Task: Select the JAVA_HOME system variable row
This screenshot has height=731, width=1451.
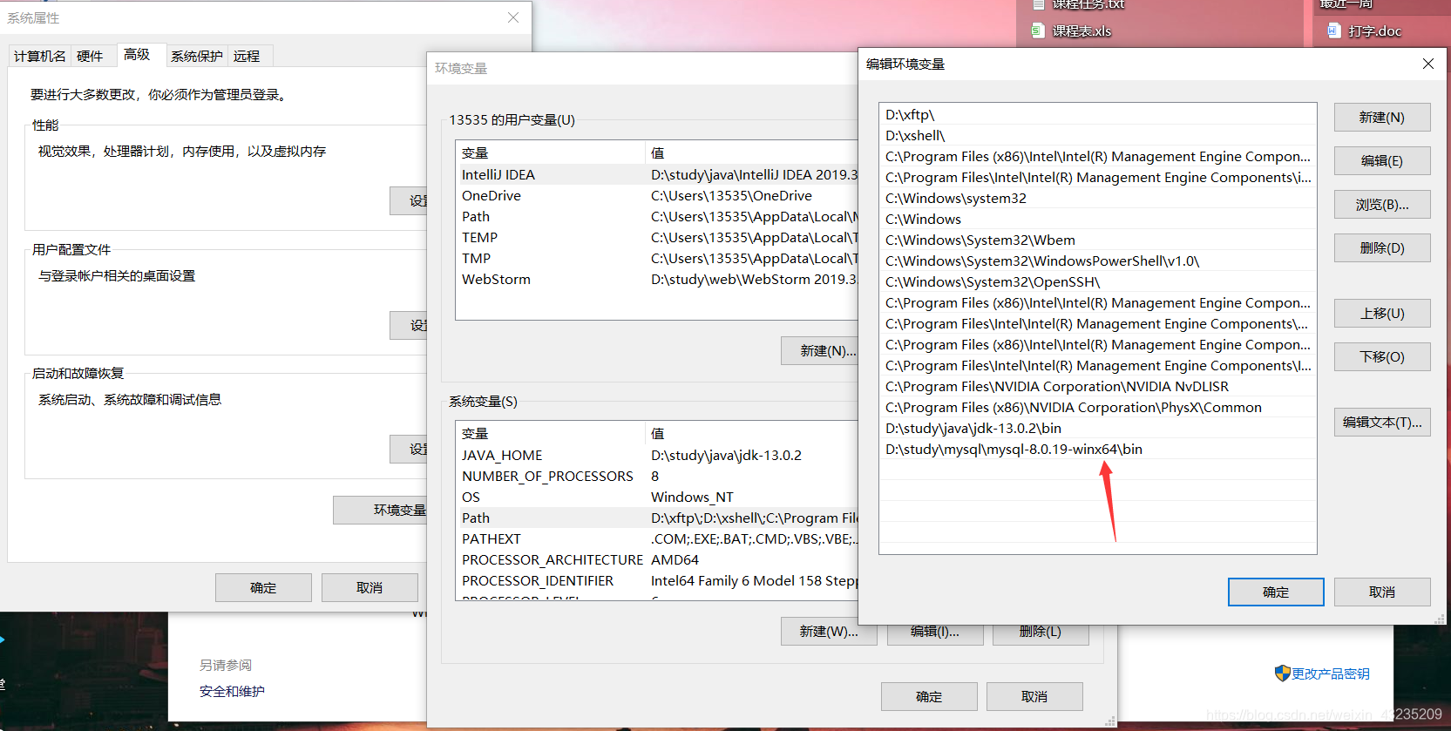Action: point(658,456)
